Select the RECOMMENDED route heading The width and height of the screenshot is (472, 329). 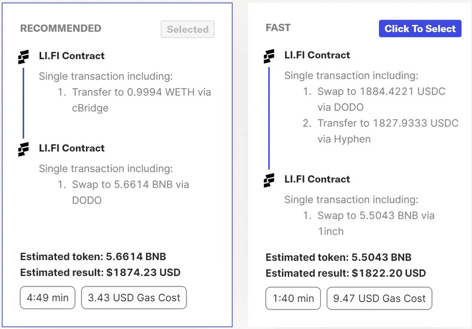pos(61,28)
